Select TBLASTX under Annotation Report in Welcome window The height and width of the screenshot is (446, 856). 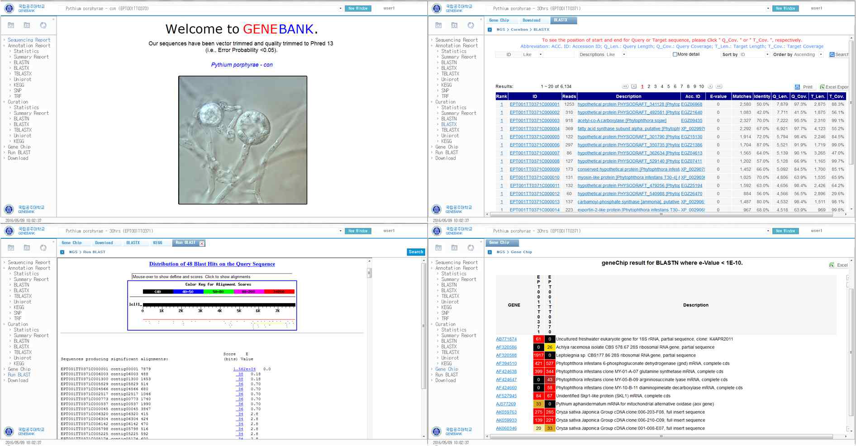pyautogui.click(x=23, y=74)
